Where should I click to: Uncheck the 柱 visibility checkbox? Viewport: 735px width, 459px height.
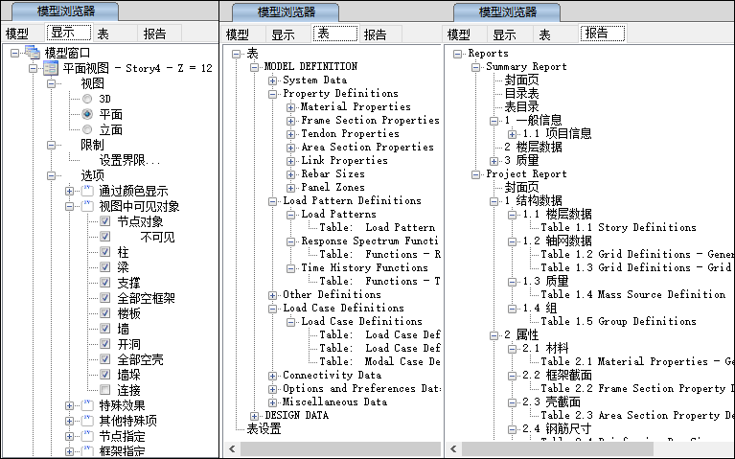[105, 252]
